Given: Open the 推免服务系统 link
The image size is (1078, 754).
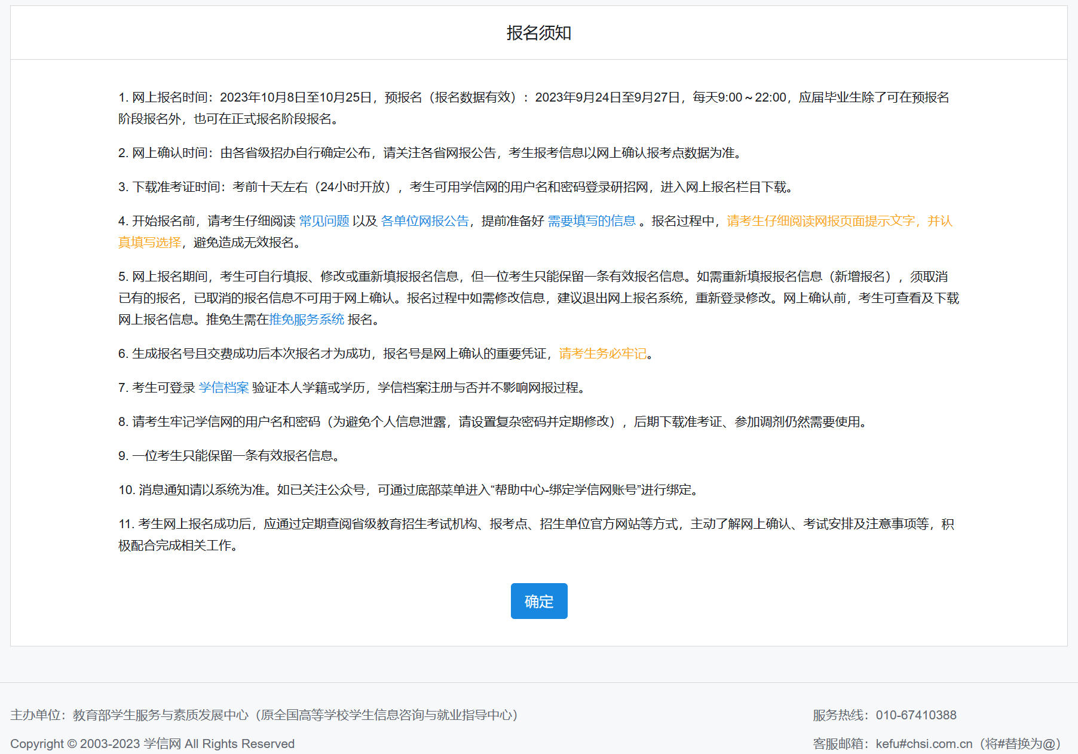Looking at the screenshot, I should click(307, 320).
